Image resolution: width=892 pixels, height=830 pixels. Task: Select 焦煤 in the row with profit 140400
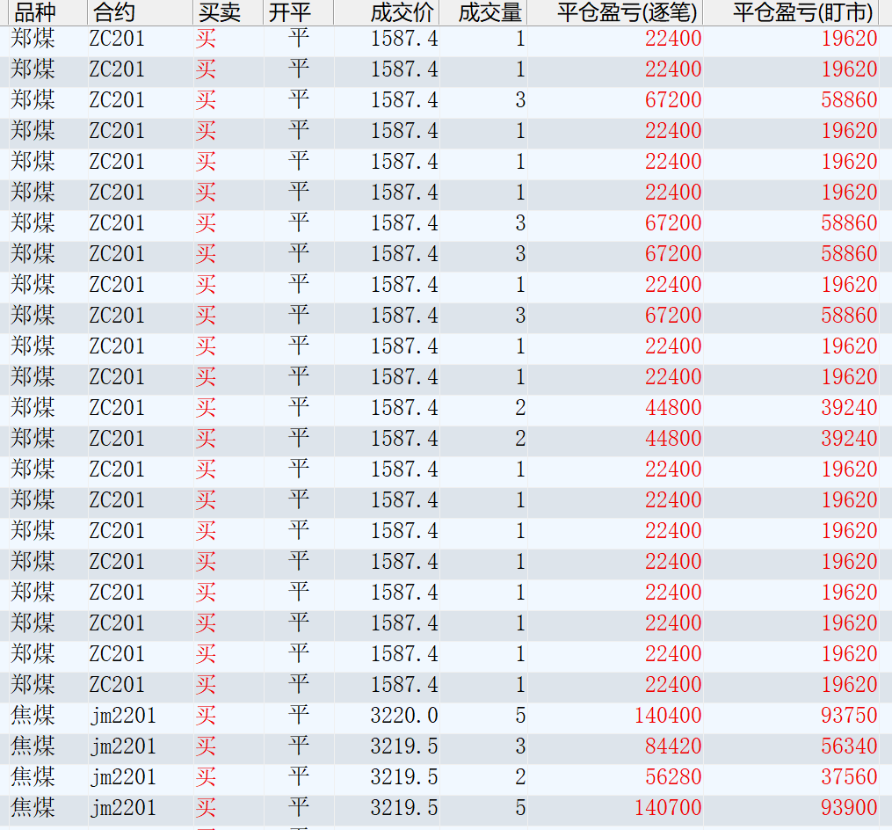pyautogui.click(x=33, y=716)
